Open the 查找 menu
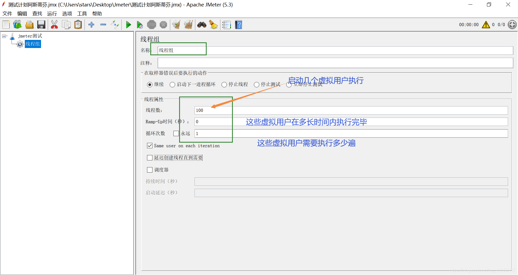This screenshot has height=275, width=518. pyautogui.click(x=37, y=13)
